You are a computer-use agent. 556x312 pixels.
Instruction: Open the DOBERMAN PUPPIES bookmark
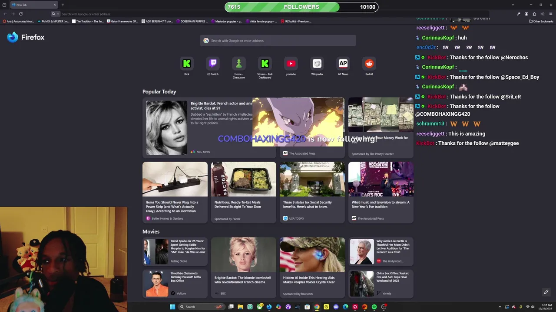pyautogui.click(x=192, y=21)
